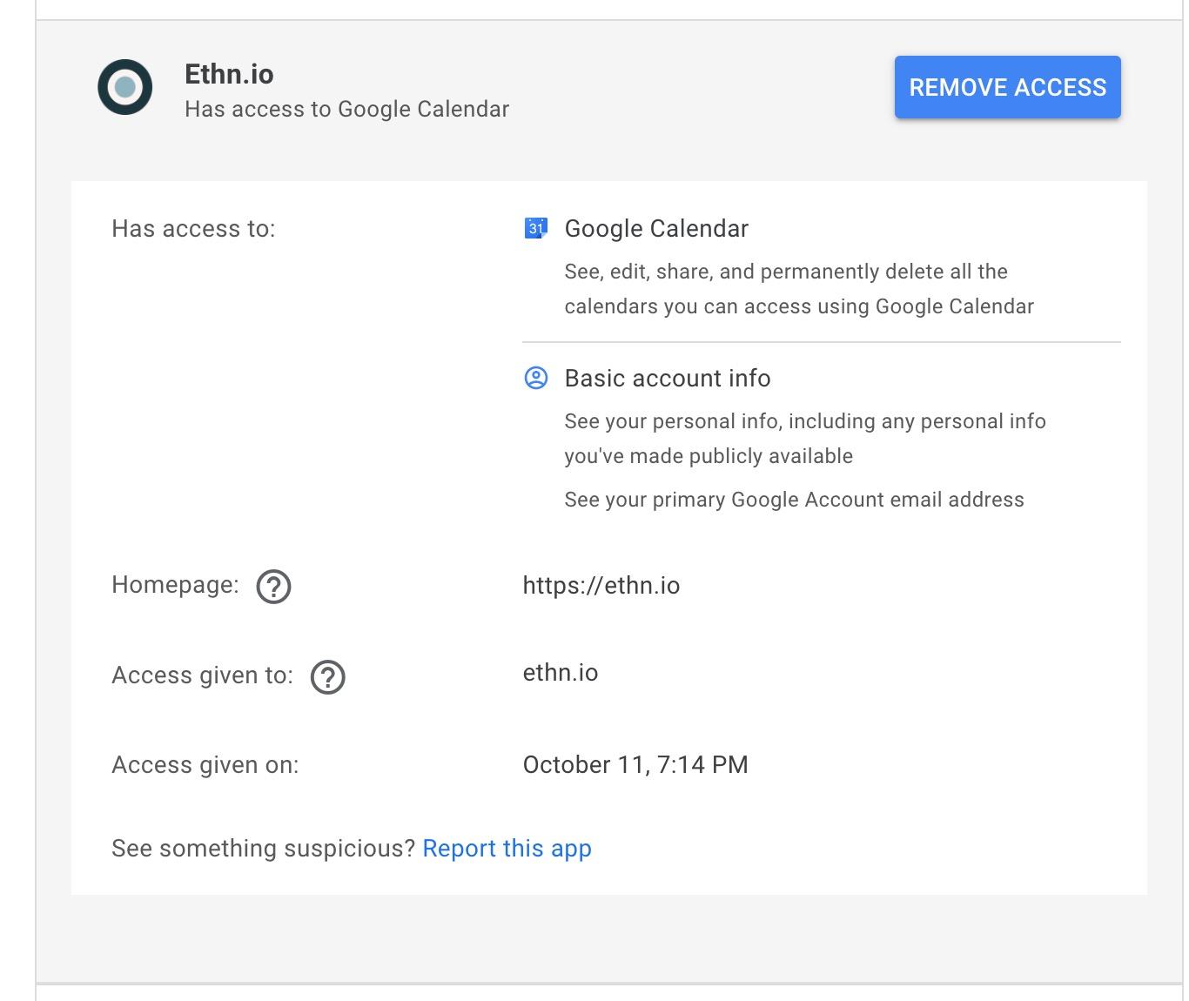The width and height of the screenshot is (1189, 1001).
Task: Click the 'Access given on:' label
Action: [x=205, y=764]
